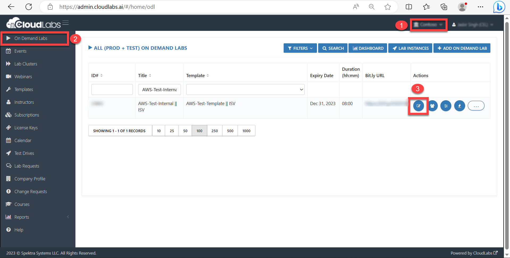Click the Powered by CloudLabs link
This screenshot has width=510, height=258.
(474, 253)
